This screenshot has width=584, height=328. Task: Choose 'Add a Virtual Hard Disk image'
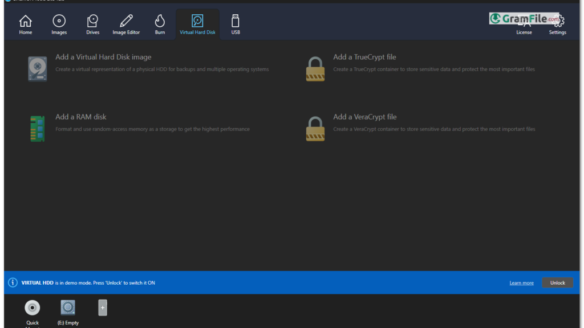point(103,57)
